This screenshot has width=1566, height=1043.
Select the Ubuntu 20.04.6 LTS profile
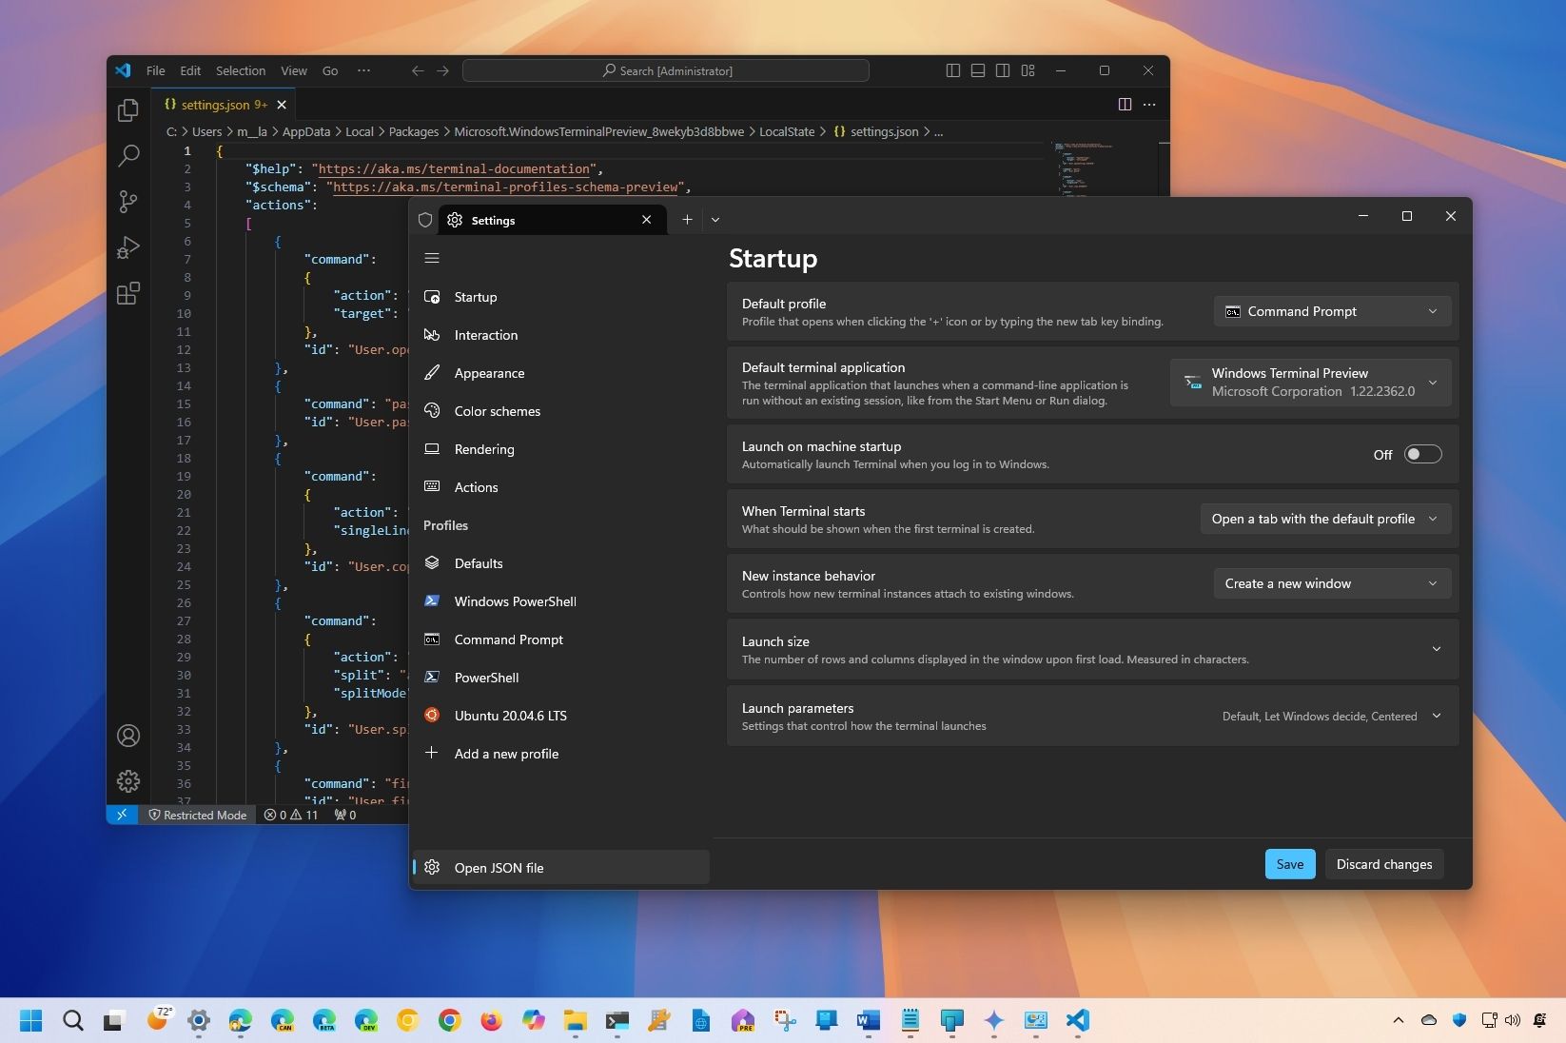pyautogui.click(x=510, y=715)
